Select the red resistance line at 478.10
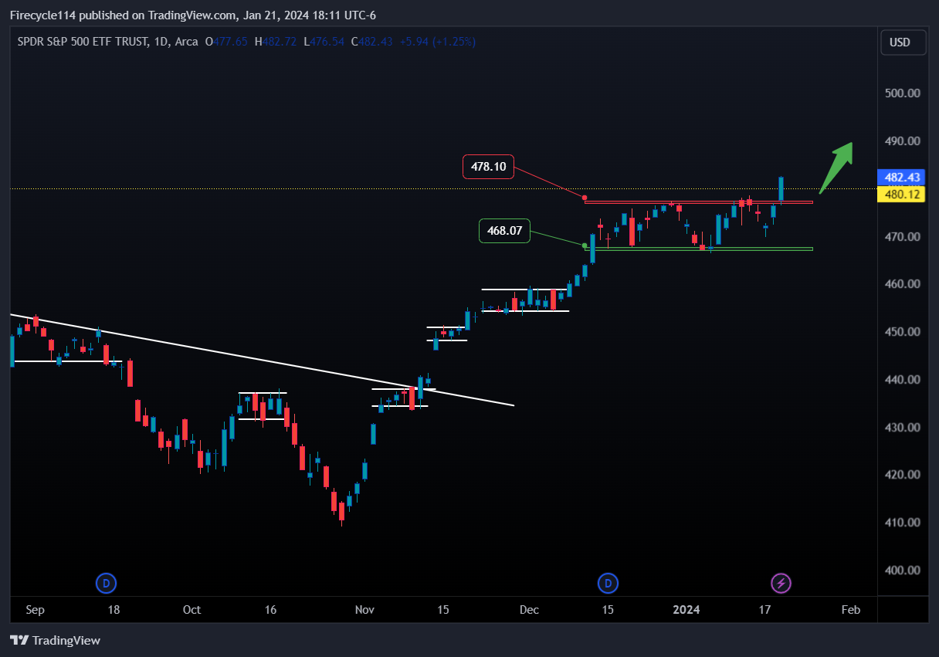This screenshot has height=657, width=939. [x=698, y=202]
